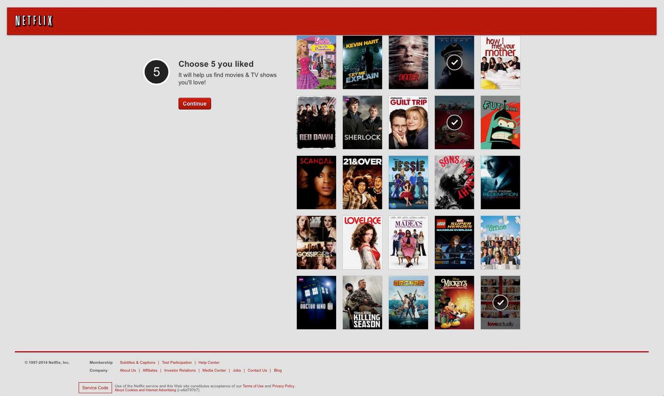Uncheck the selected Flight poster
Viewport: 664px width, 396px height.
[x=454, y=62]
